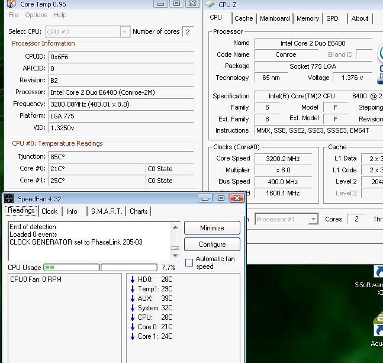The width and height of the screenshot is (383, 363).
Task: Click the Tjunction field showing 85C
Action: tap(121, 157)
